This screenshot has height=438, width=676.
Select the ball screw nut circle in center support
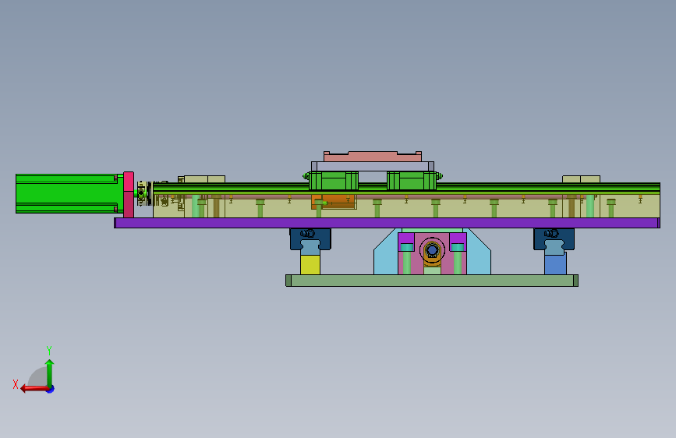click(432, 250)
